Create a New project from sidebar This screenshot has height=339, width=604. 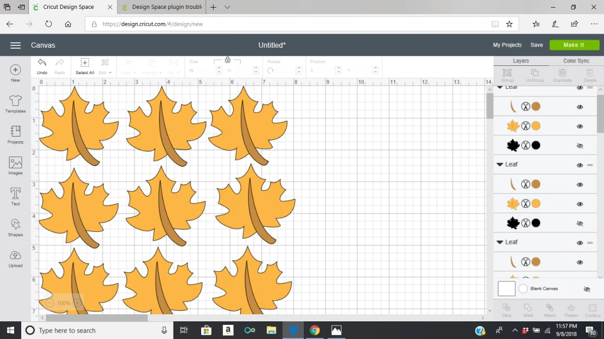(15, 72)
